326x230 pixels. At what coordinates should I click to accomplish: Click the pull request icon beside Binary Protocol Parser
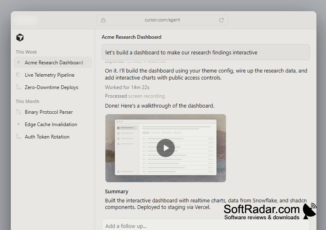pos(19,112)
